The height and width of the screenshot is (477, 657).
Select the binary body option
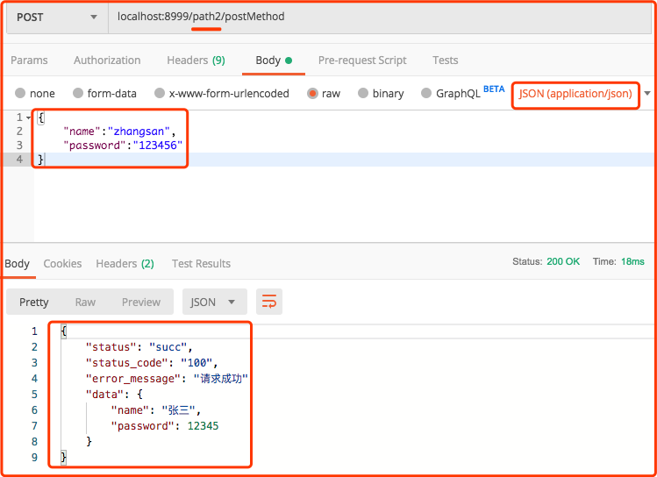pyautogui.click(x=363, y=93)
